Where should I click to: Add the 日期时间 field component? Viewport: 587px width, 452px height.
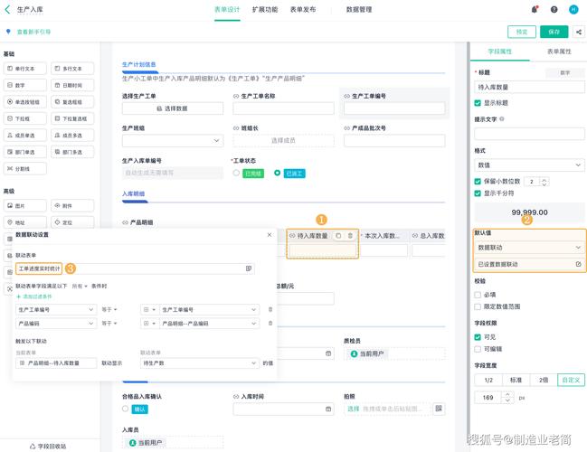71,85
